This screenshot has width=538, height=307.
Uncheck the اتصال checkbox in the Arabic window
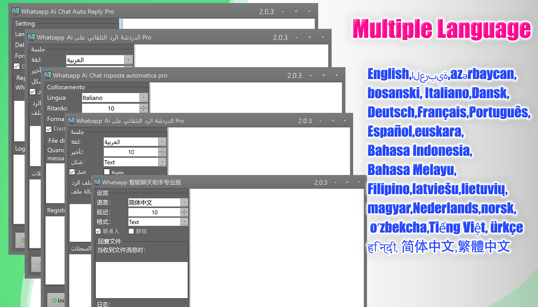(x=72, y=172)
